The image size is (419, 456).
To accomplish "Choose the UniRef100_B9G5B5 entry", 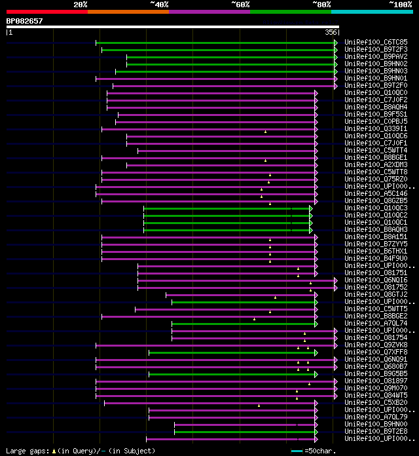I will point(376,373).
